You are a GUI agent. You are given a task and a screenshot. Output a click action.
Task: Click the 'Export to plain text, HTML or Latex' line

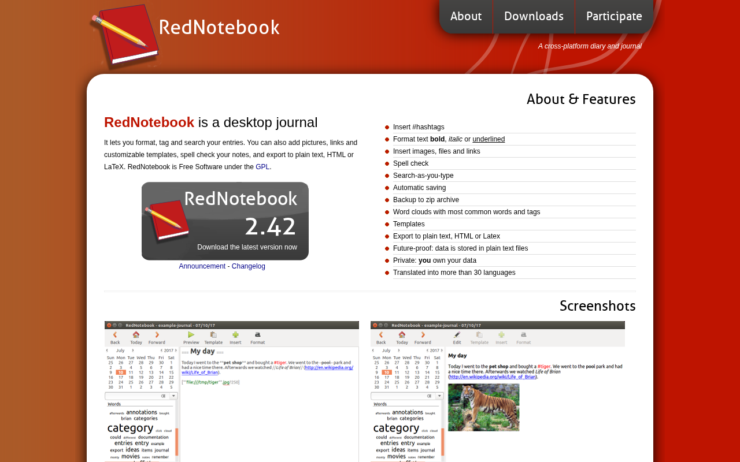(x=515, y=236)
